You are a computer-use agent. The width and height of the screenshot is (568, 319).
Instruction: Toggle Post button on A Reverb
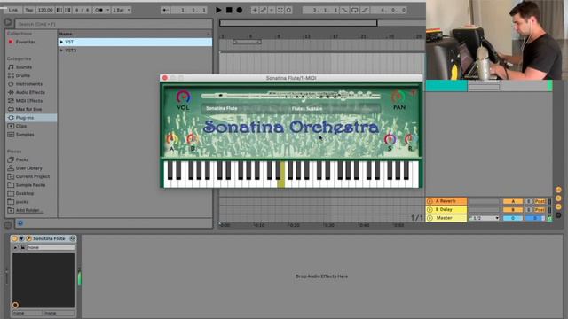pyautogui.click(x=540, y=201)
